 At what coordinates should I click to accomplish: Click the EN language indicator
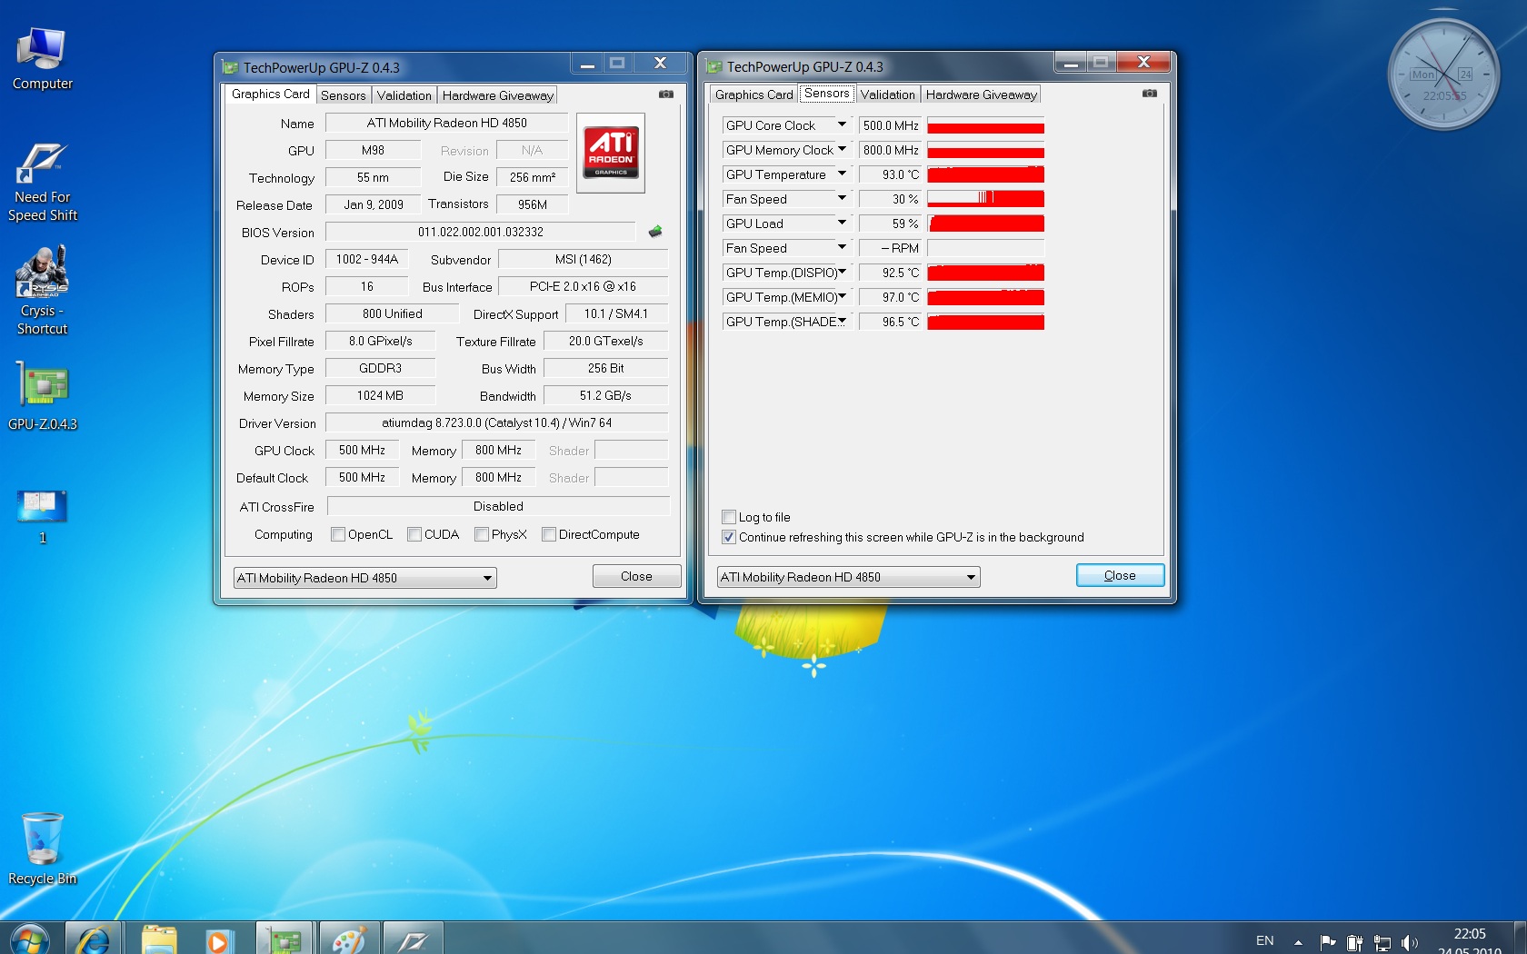point(1265,940)
